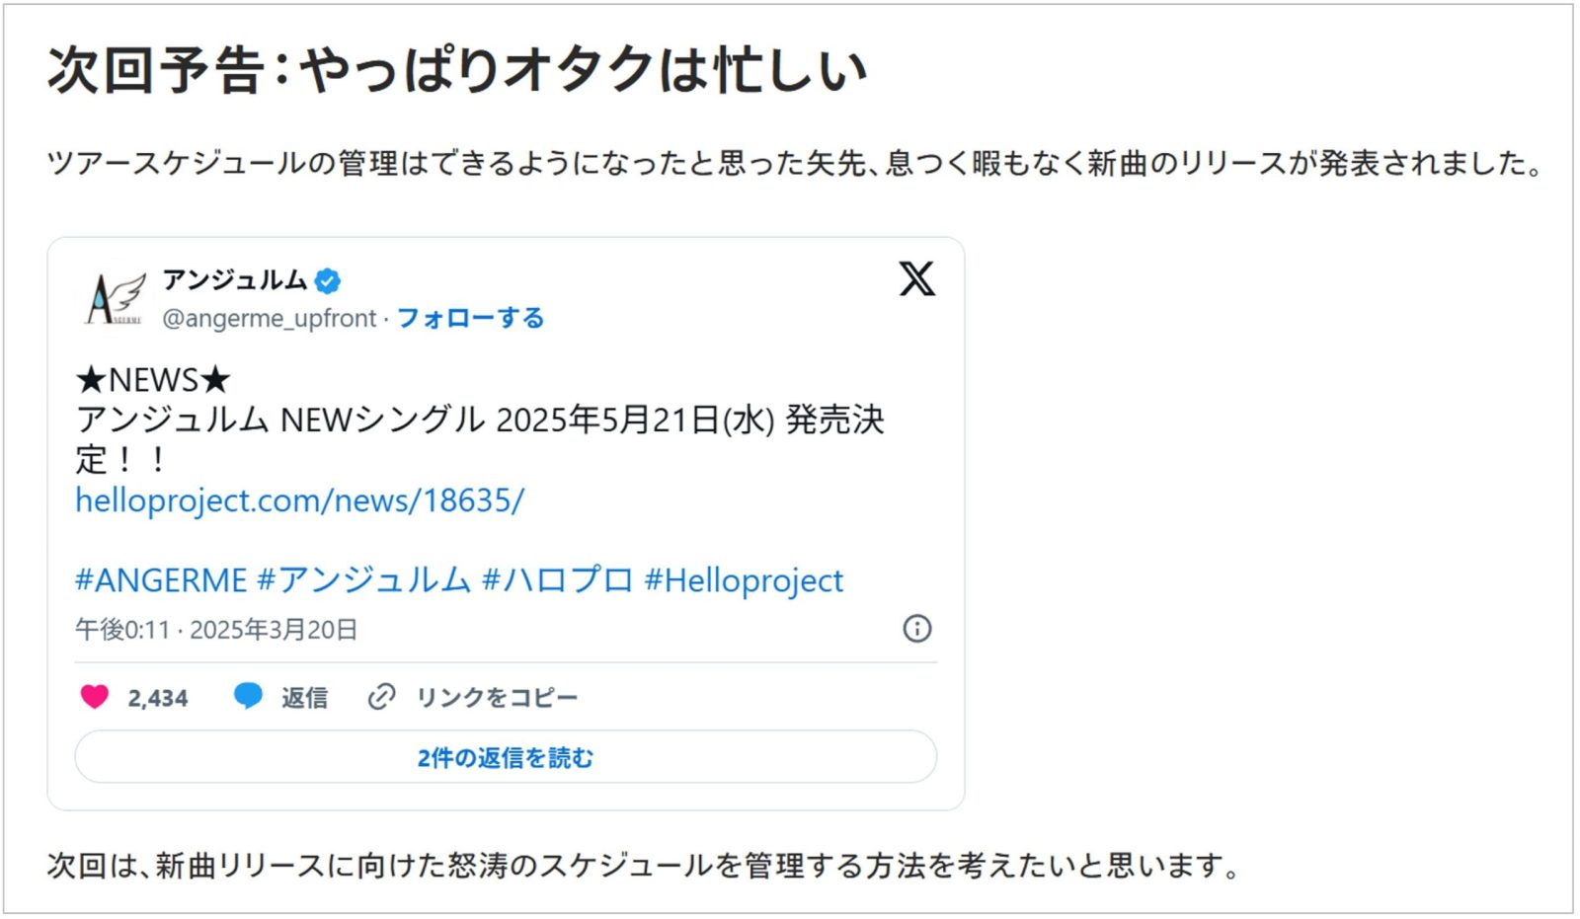Click the blue reply speech bubble icon
Screen dimensions: 1580x919
[x=248, y=696]
